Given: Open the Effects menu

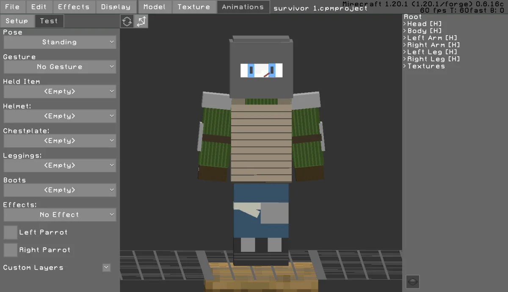Looking at the screenshot, I should click(74, 7).
